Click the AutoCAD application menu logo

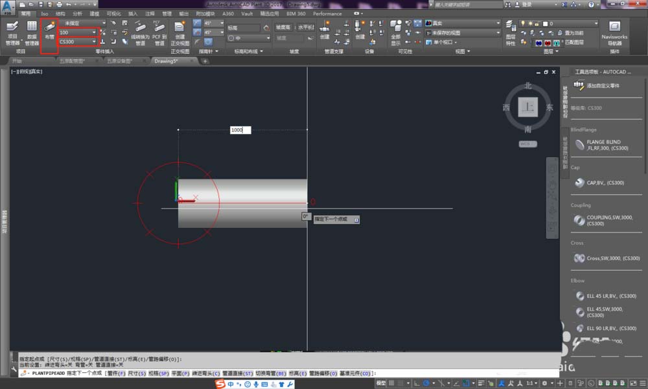7,7
